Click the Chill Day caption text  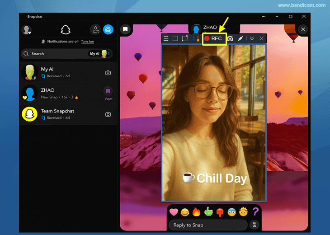[222, 179]
